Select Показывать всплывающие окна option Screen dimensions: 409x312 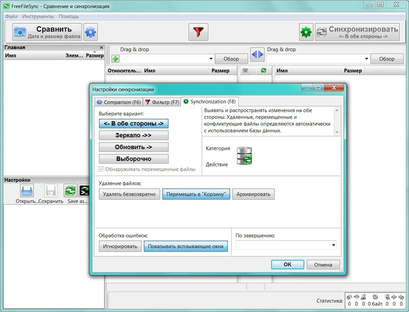coord(186,246)
